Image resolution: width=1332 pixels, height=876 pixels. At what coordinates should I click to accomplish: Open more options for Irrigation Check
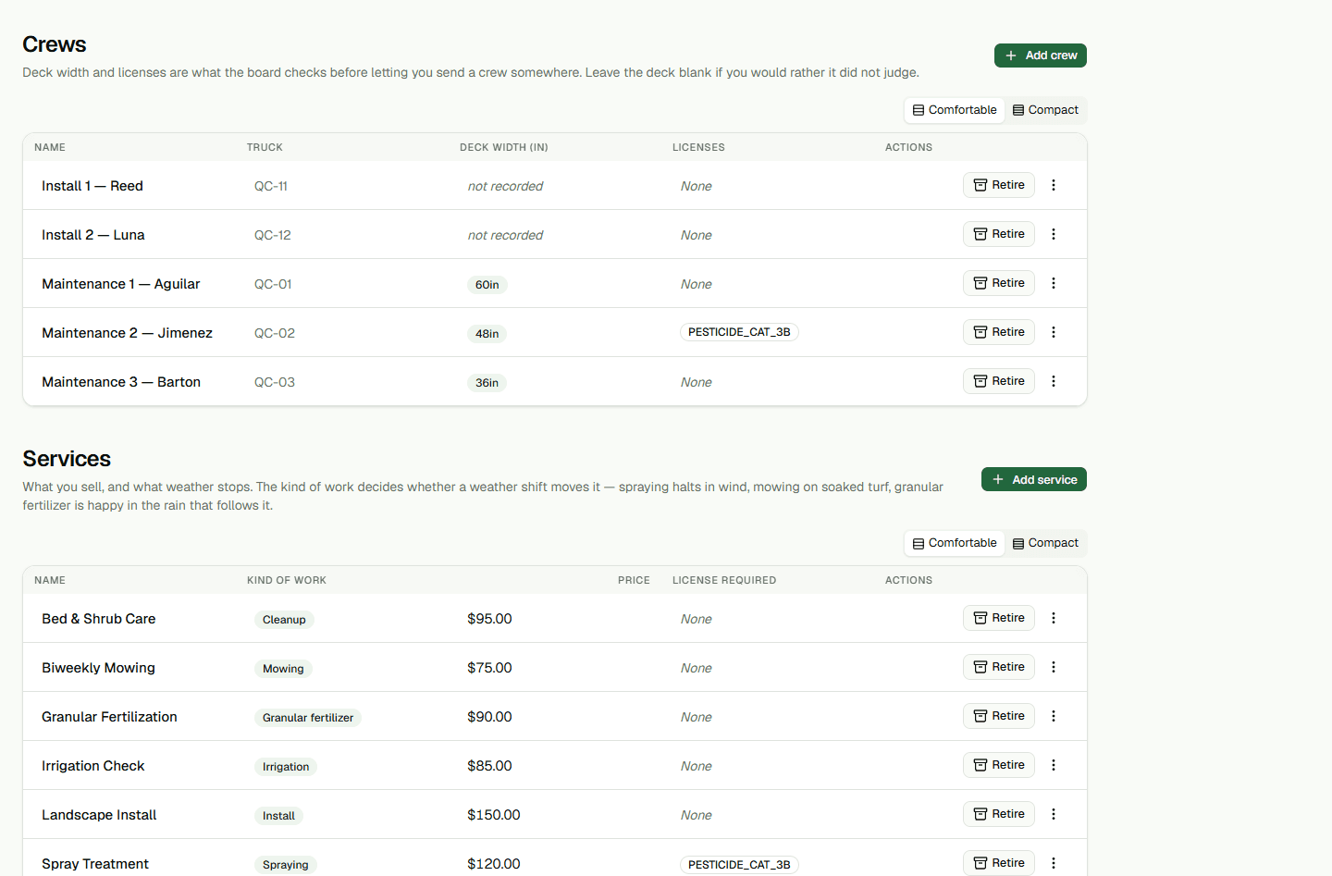pyautogui.click(x=1054, y=765)
